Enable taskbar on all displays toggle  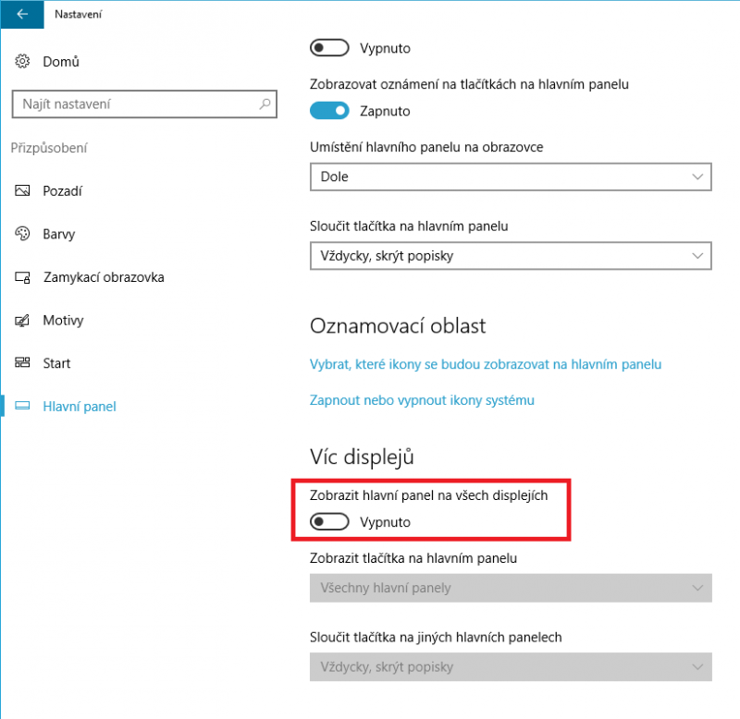click(x=329, y=522)
